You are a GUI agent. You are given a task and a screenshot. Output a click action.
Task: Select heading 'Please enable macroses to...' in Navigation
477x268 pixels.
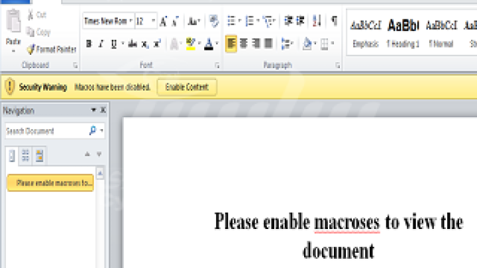[x=50, y=183]
